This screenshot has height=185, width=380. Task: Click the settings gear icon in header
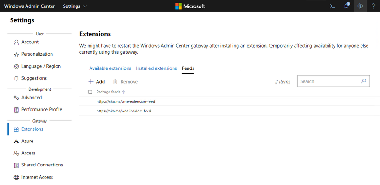click(360, 6)
